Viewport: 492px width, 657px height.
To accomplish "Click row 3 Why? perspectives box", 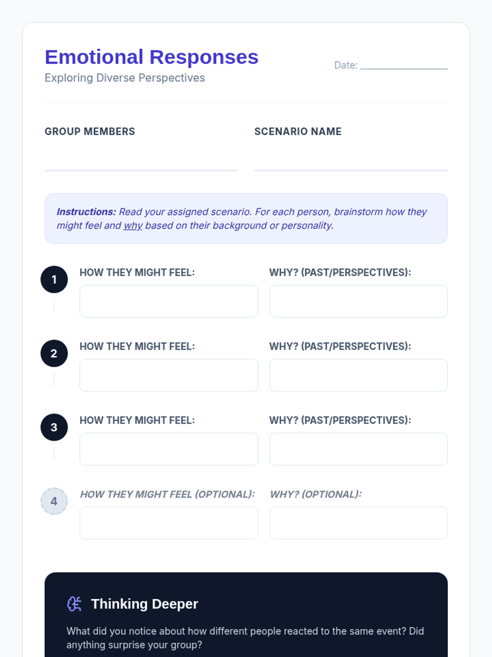I will tap(358, 449).
